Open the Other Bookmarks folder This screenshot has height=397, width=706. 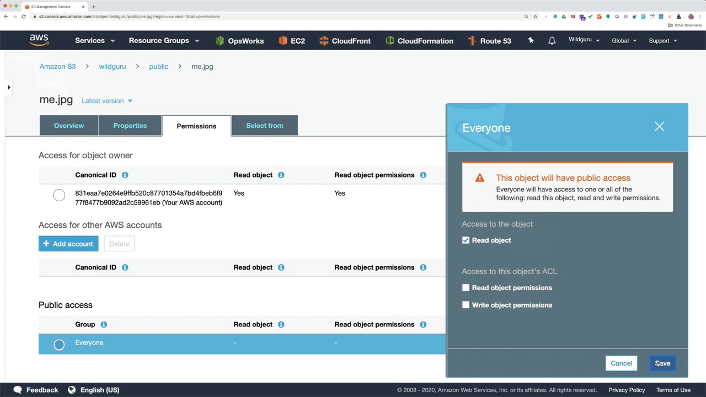click(685, 25)
